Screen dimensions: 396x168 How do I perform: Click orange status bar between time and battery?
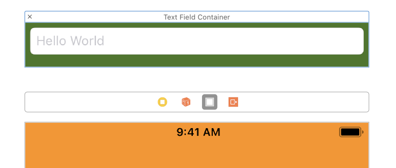tap(279, 132)
